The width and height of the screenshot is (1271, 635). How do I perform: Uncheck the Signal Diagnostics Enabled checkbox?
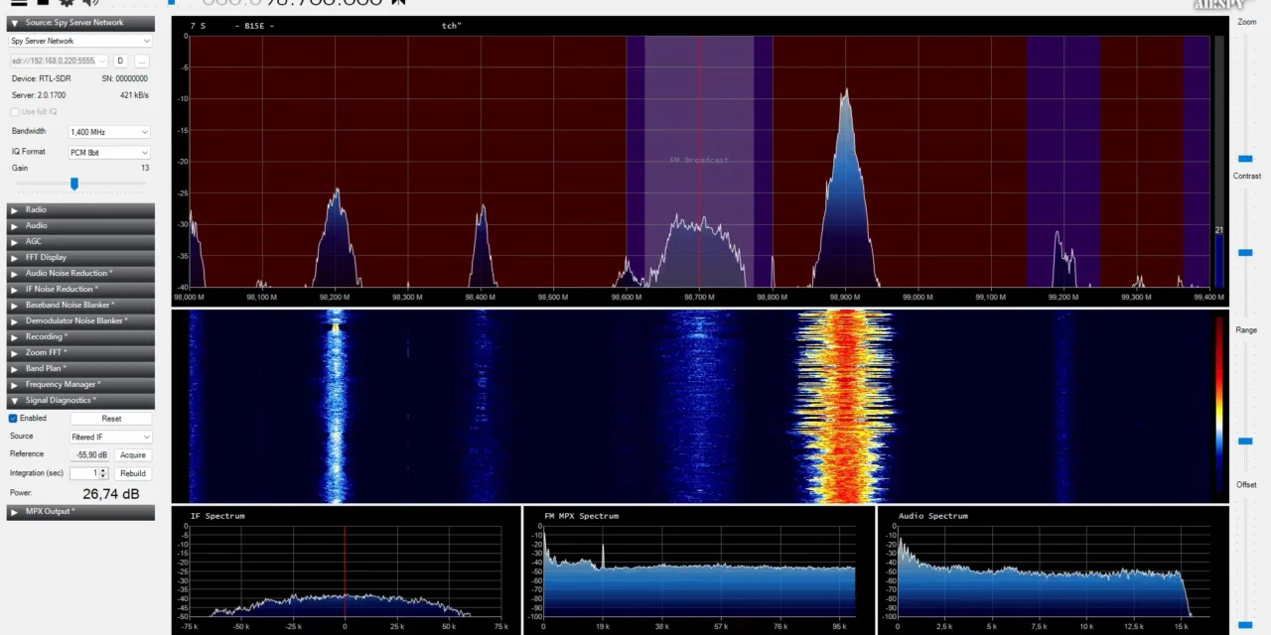click(13, 419)
